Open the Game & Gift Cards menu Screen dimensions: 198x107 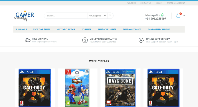tap(132, 29)
